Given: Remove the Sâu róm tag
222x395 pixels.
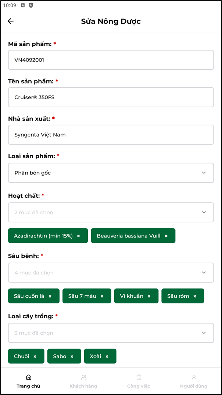Looking at the screenshot, I should (x=195, y=296).
